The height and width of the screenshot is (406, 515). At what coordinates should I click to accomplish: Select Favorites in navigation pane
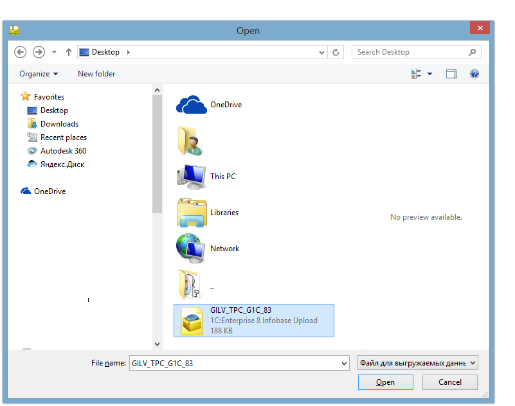coord(49,97)
